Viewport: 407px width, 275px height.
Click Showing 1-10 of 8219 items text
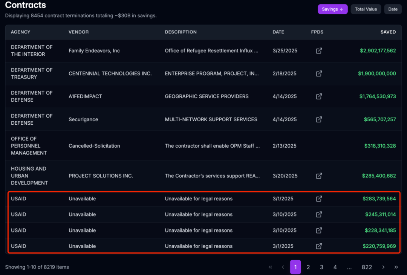(37, 267)
